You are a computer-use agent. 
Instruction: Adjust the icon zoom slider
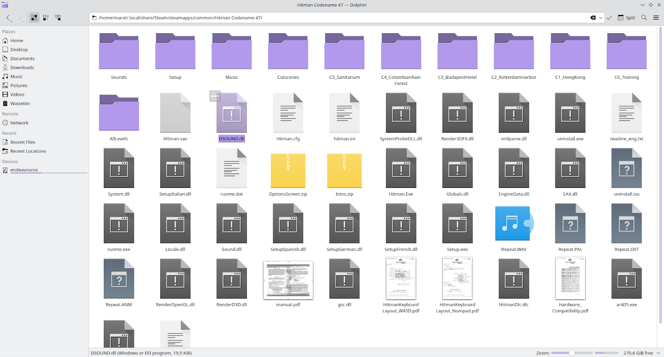tap(572, 353)
